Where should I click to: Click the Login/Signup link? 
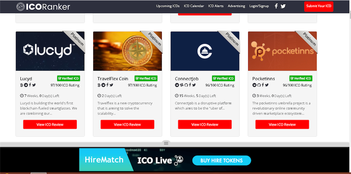click(259, 6)
